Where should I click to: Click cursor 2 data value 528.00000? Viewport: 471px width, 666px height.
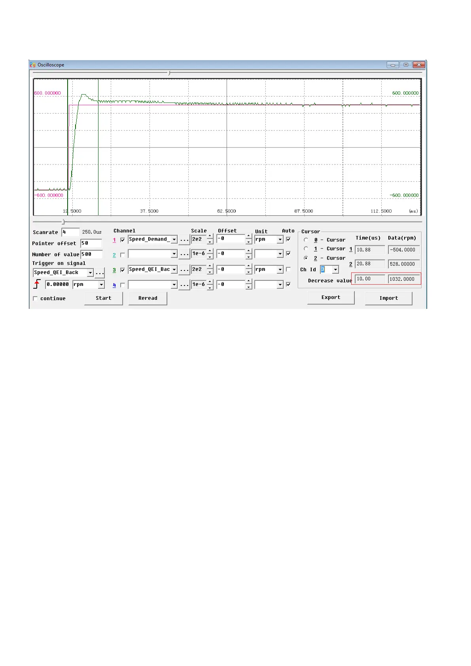point(404,264)
